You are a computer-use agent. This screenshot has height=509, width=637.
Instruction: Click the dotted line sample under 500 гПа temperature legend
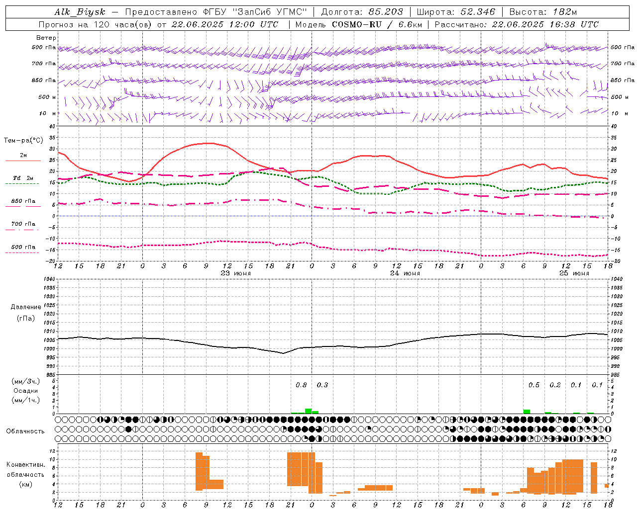click(22, 253)
